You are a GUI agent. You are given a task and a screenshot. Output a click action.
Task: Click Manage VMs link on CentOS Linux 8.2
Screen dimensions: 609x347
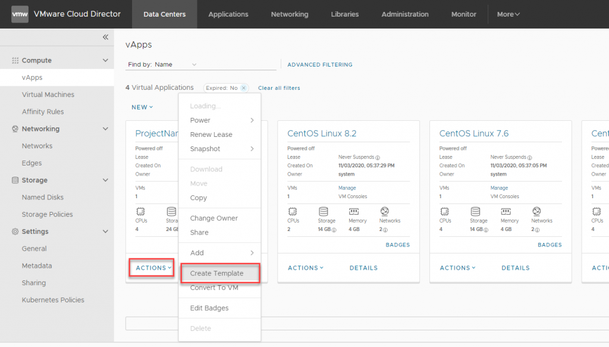coord(347,188)
